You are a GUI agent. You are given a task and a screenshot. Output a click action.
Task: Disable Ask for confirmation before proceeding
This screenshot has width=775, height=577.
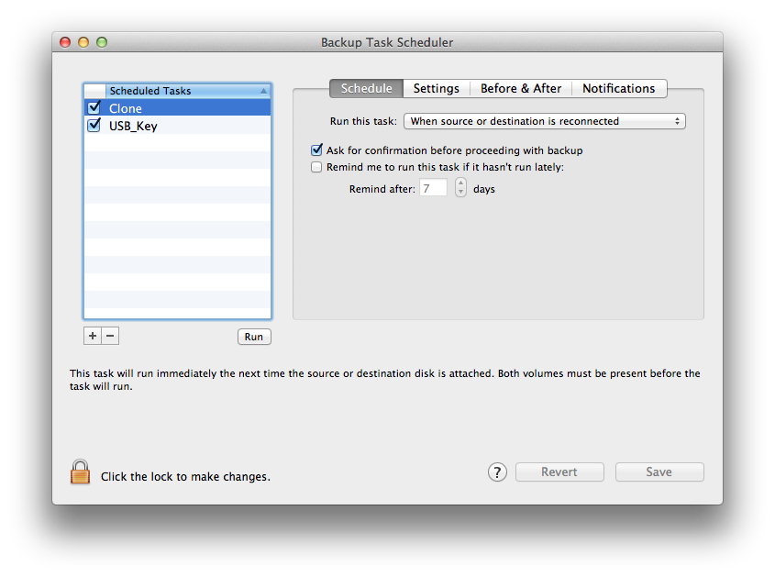(316, 150)
